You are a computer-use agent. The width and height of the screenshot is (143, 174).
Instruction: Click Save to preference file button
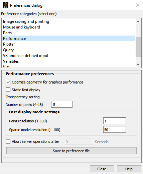[x=71, y=151]
